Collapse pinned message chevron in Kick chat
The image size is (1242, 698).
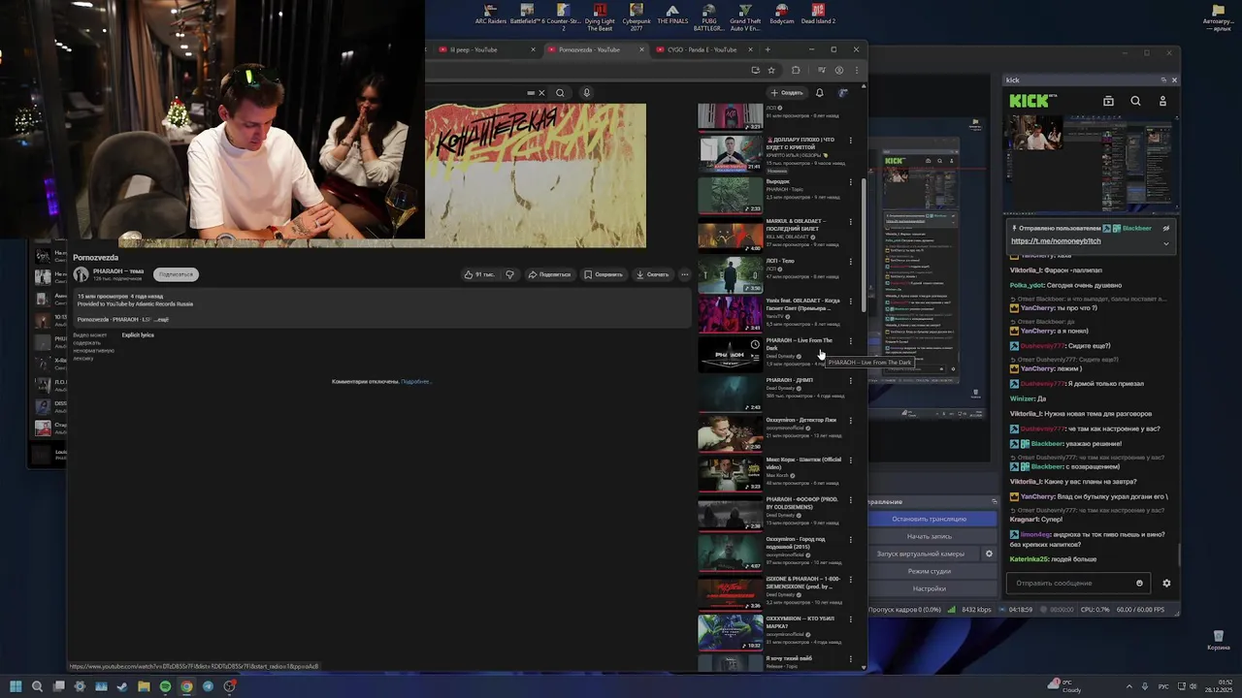(x=1165, y=242)
